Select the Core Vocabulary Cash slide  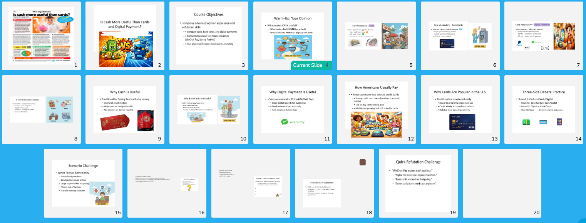pos(376,36)
